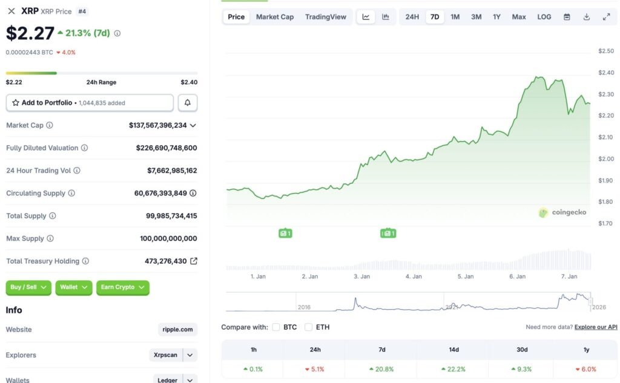Click the 24h Range price bar
The height and width of the screenshot is (383, 620).
(x=101, y=73)
